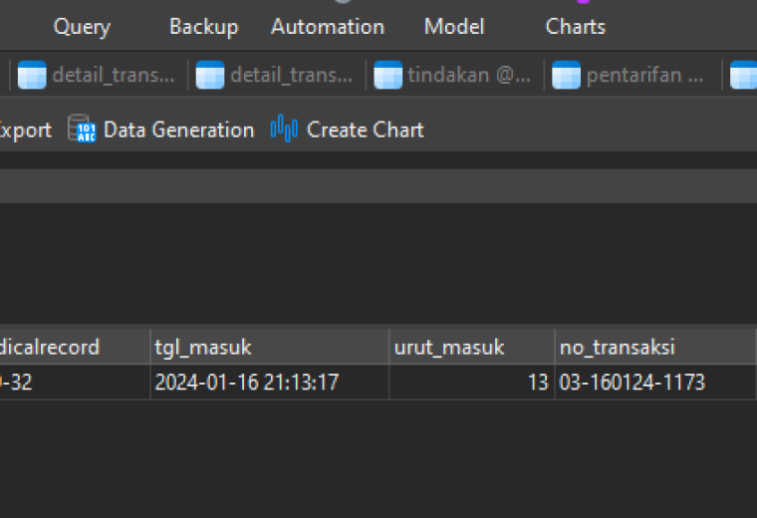This screenshot has height=518, width=757.
Task: Switch to the pentarifan table tab
Action: 632,76
